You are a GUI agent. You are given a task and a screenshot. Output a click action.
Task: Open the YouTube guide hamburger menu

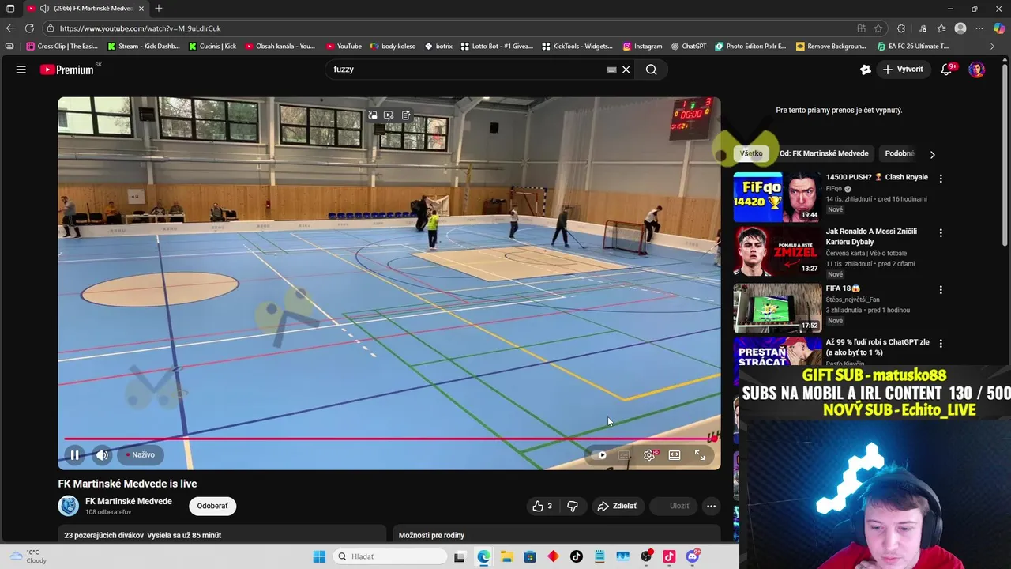click(21, 70)
